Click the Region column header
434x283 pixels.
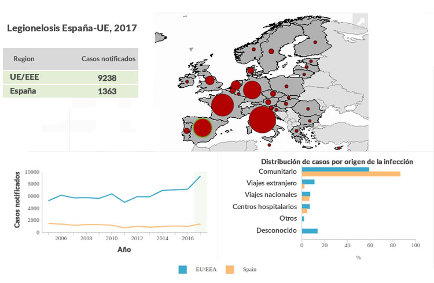click(x=24, y=59)
